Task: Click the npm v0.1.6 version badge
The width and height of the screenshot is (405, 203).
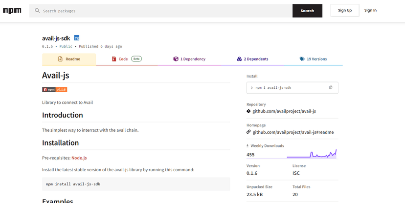Action: coord(54,90)
